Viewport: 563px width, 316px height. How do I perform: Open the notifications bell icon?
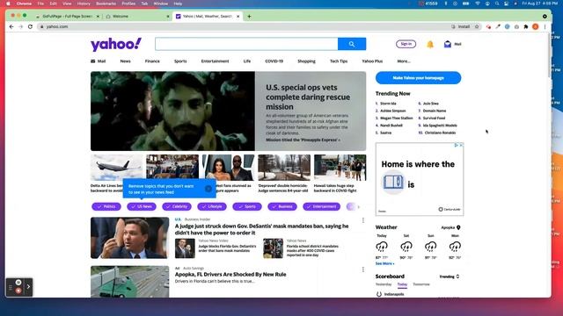430,44
